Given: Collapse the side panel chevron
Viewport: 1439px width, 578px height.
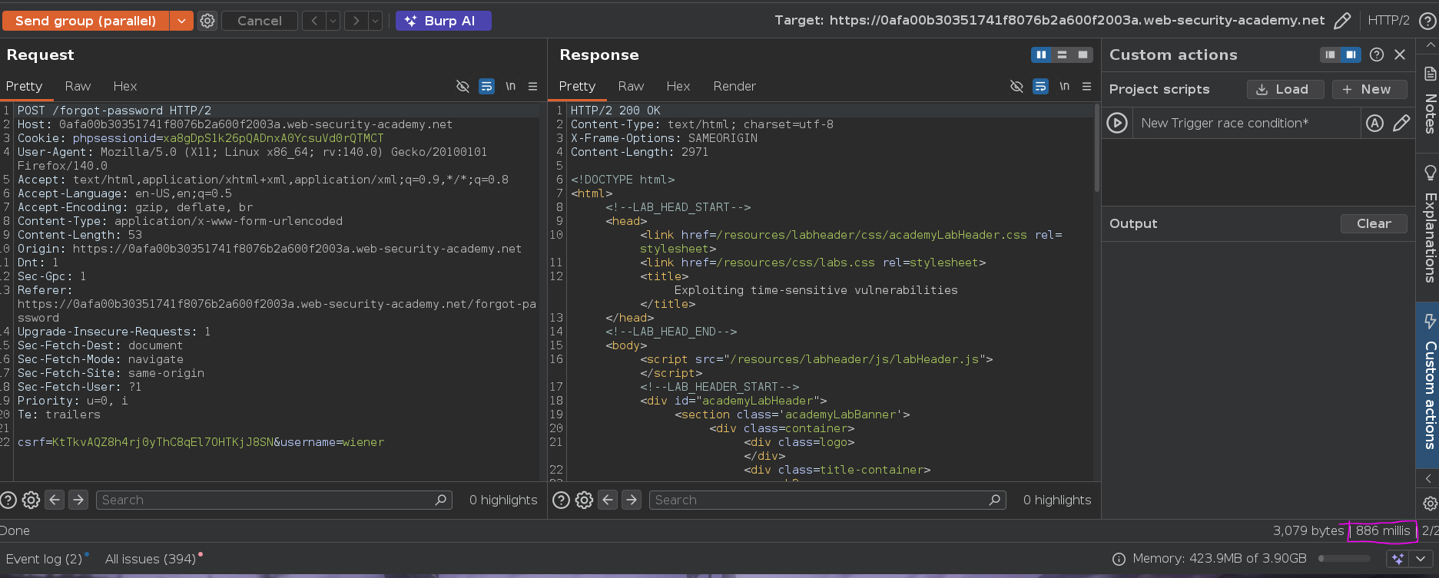Looking at the screenshot, I should coord(1428,478).
